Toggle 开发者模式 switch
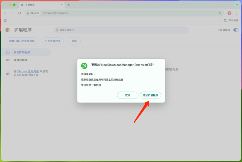This screenshot has height=162, width=242. [236, 30]
